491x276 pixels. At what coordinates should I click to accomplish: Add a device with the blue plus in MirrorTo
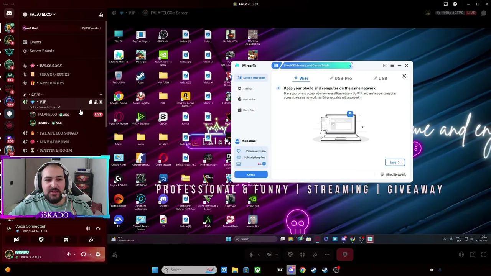point(264,164)
